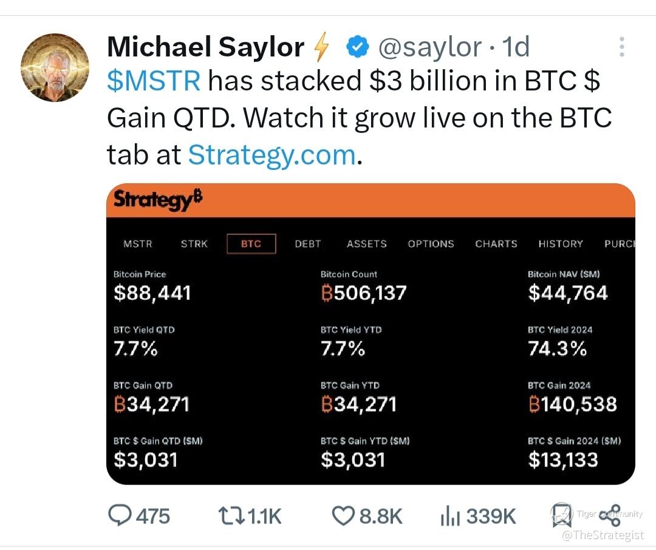Visit the @saylor handle
656x550 pixels.
[430, 47]
